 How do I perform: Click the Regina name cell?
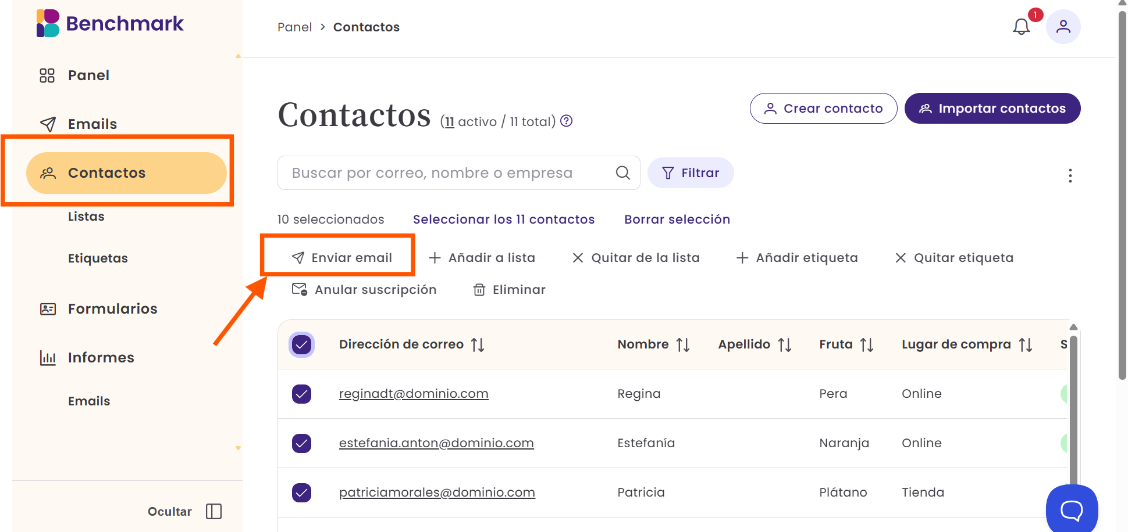(639, 394)
